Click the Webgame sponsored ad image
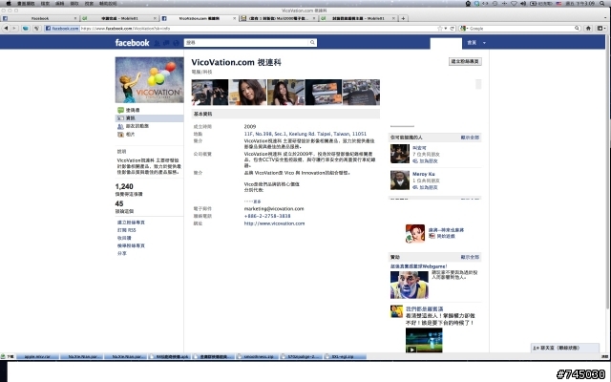This screenshot has height=382, width=611. 410,285
